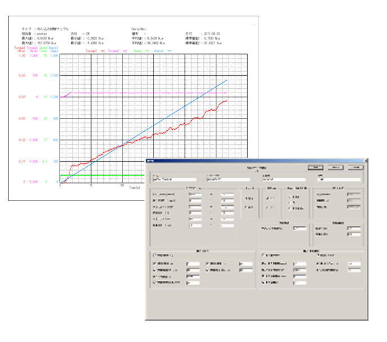Click the red Torque1 (N.m) axis header
The height and width of the screenshot is (342, 387).
21,49
